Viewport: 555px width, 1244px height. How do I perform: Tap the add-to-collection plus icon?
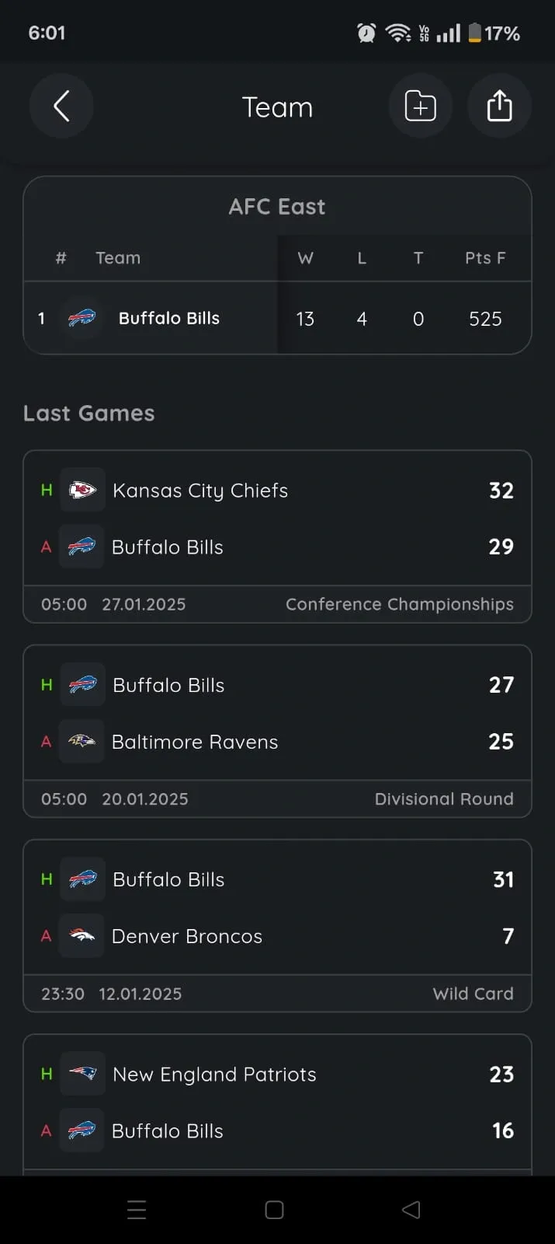click(x=420, y=107)
